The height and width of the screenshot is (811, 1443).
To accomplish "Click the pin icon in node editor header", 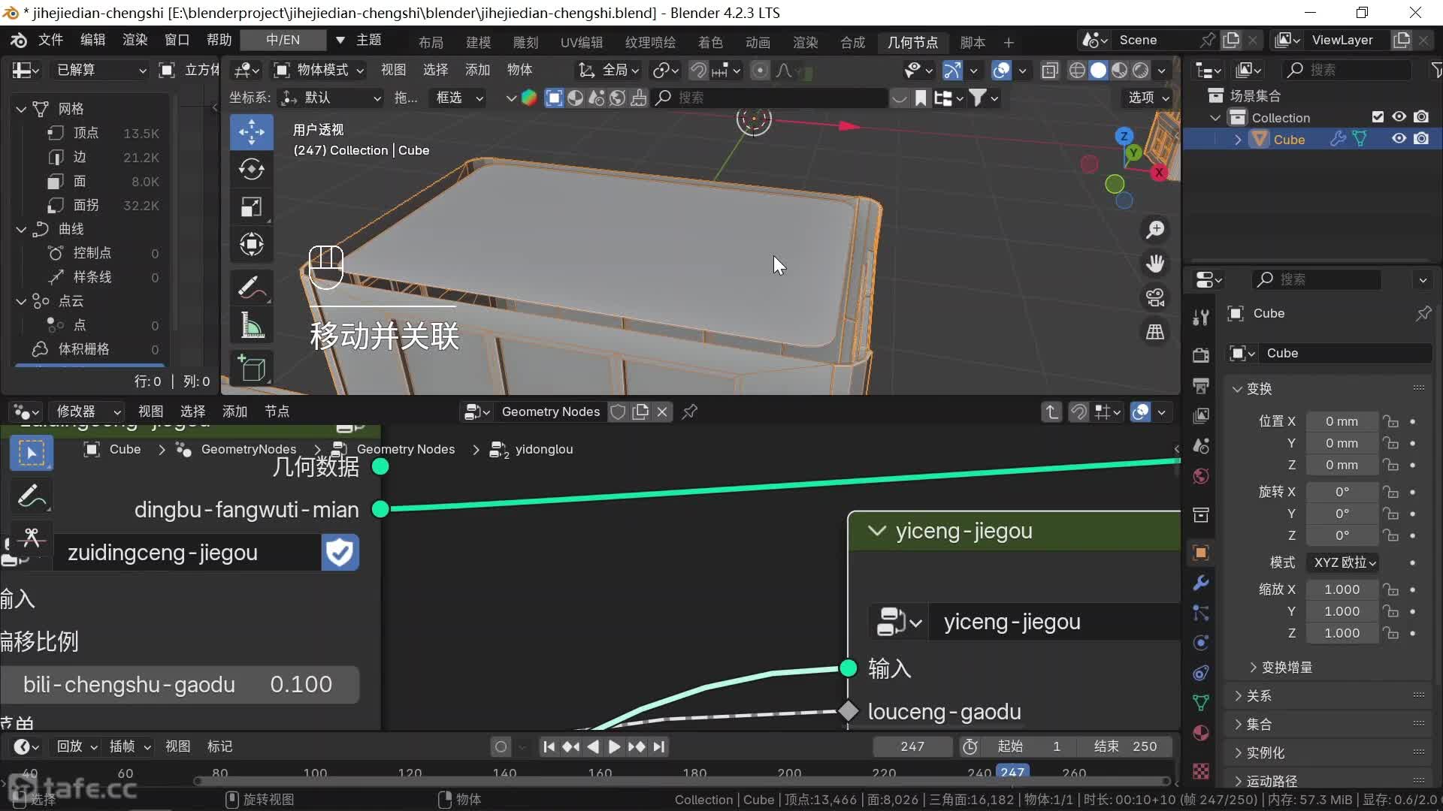I will (x=689, y=412).
